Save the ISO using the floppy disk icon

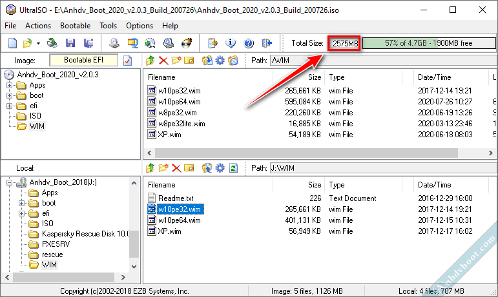click(70, 43)
